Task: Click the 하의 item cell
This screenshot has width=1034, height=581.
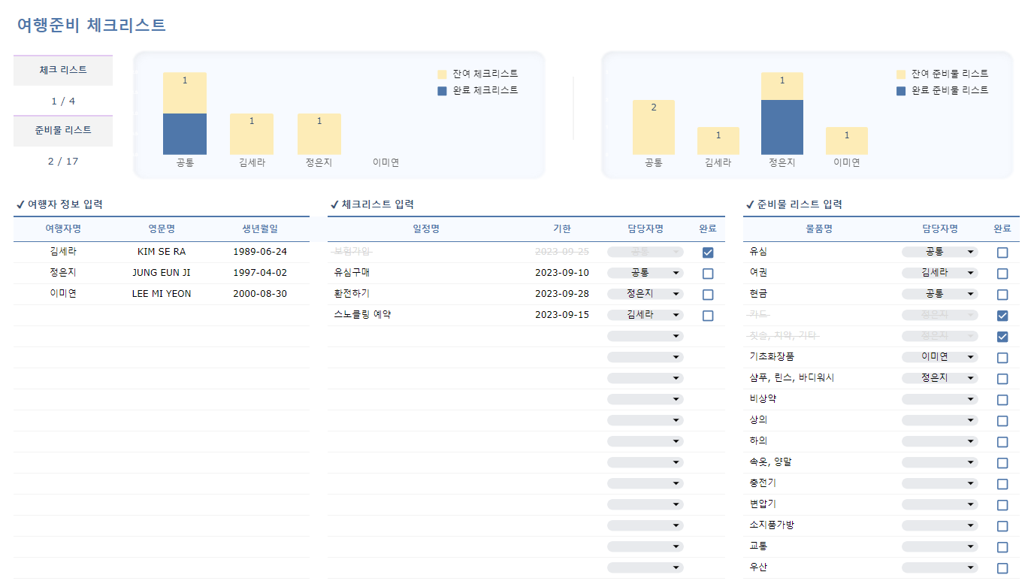Action: click(x=818, y=441)
